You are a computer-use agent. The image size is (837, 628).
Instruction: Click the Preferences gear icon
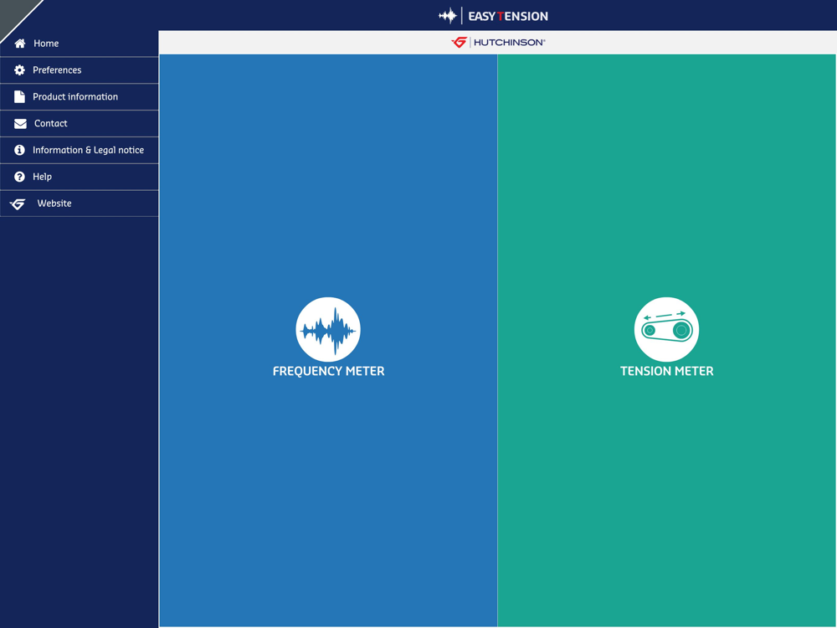click(20, 70)
